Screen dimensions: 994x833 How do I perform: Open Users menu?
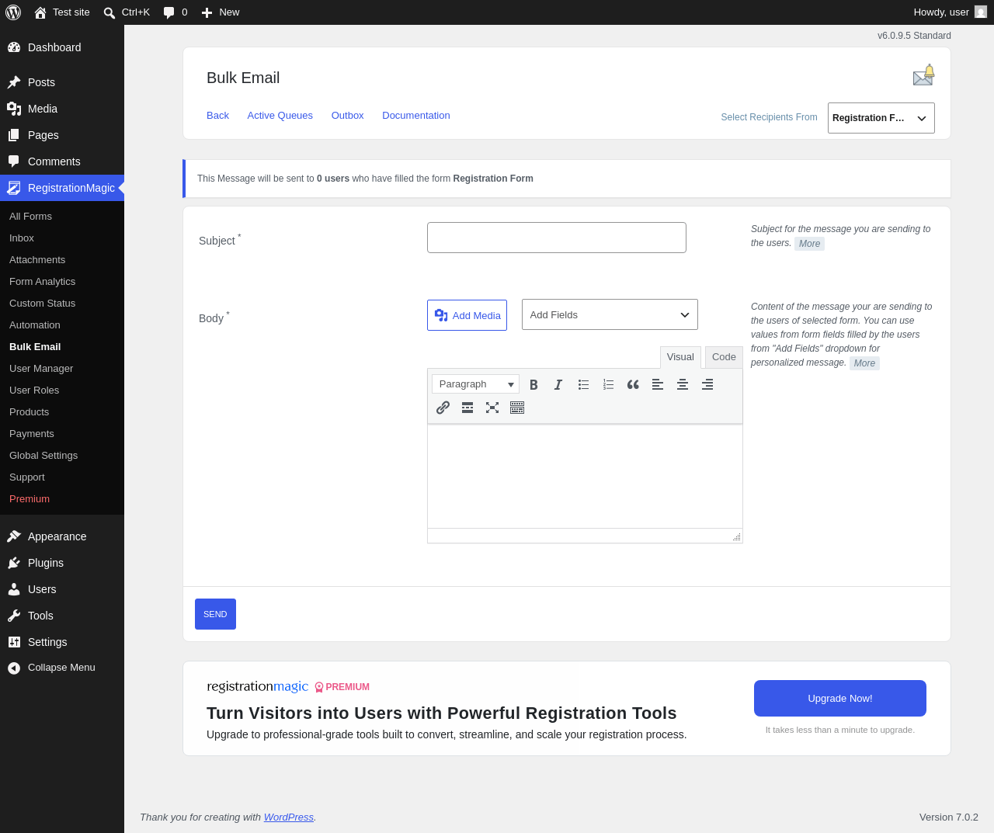click(62, 589)
